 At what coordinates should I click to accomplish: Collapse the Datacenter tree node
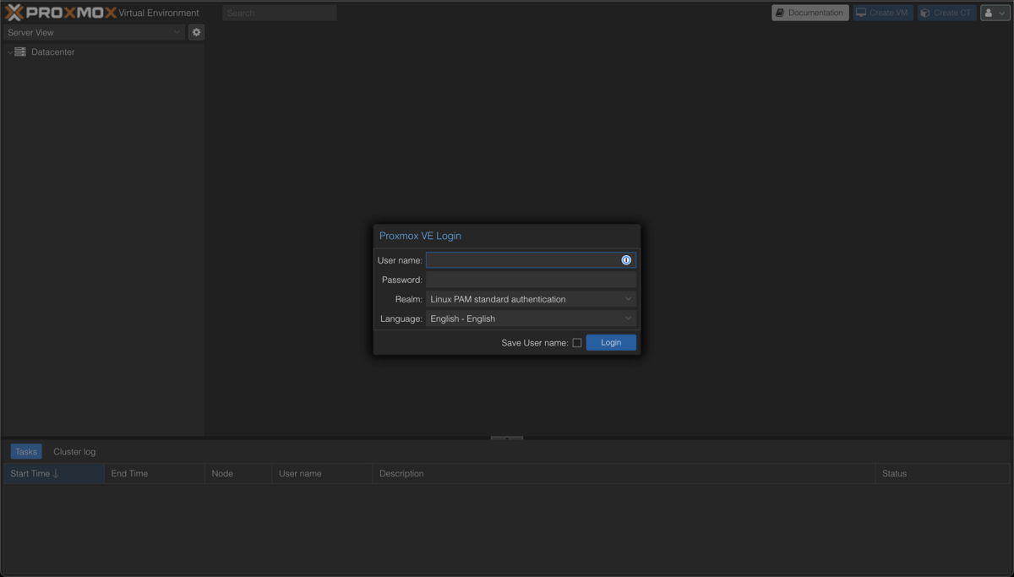[10, 52]
